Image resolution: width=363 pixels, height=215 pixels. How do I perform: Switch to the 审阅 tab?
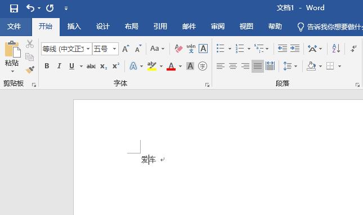[x=218, y=27]
